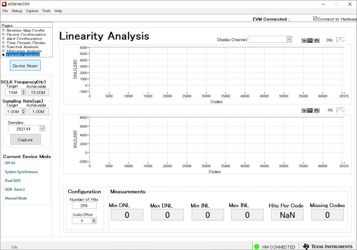Click the Codes Offset input field
The height and width of the screenshot is (250, 357).
coord(82,221)
